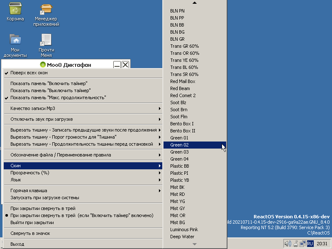Choose Свернуть в значок

click(x=83, y=233)
